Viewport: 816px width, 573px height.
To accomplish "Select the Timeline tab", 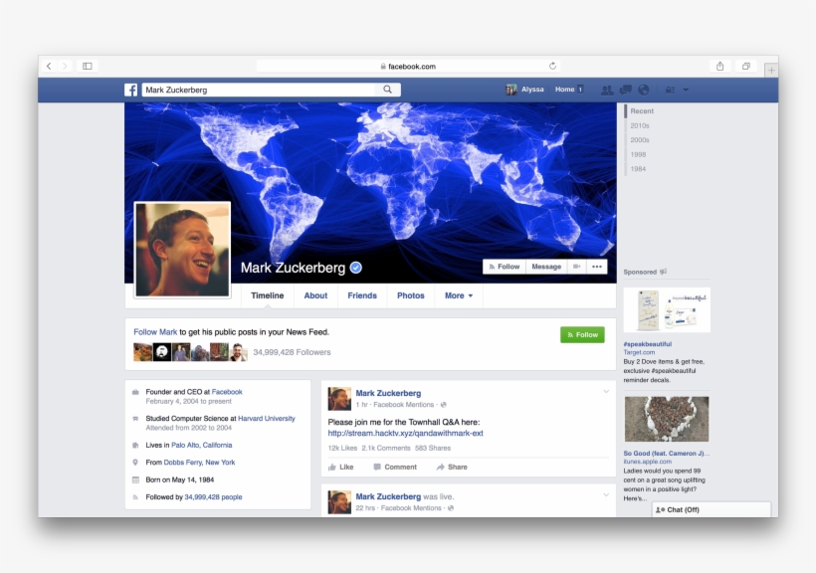I will (x=268, y=295).
